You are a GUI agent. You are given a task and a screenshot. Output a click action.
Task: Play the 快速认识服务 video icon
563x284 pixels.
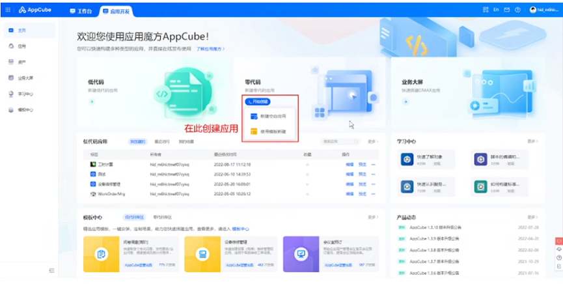[407, 186]
